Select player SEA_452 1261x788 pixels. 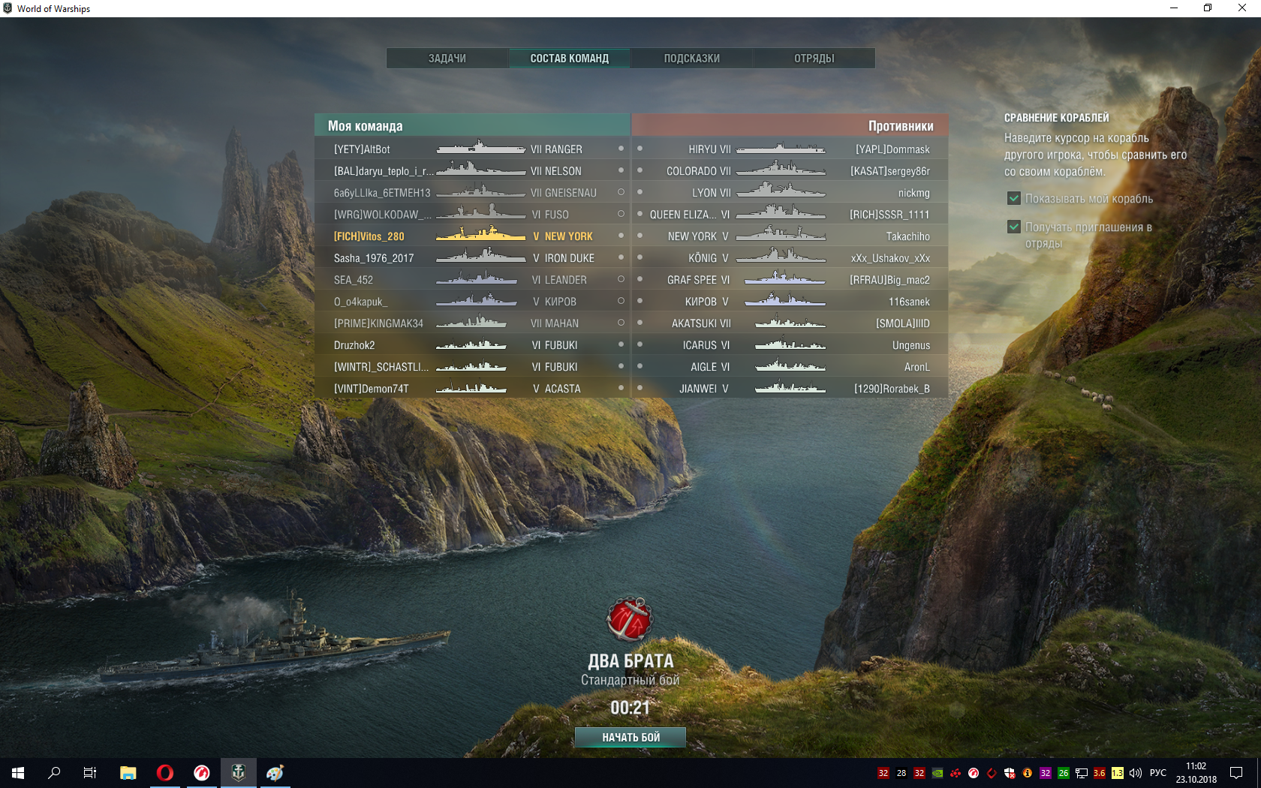point(354,280)
